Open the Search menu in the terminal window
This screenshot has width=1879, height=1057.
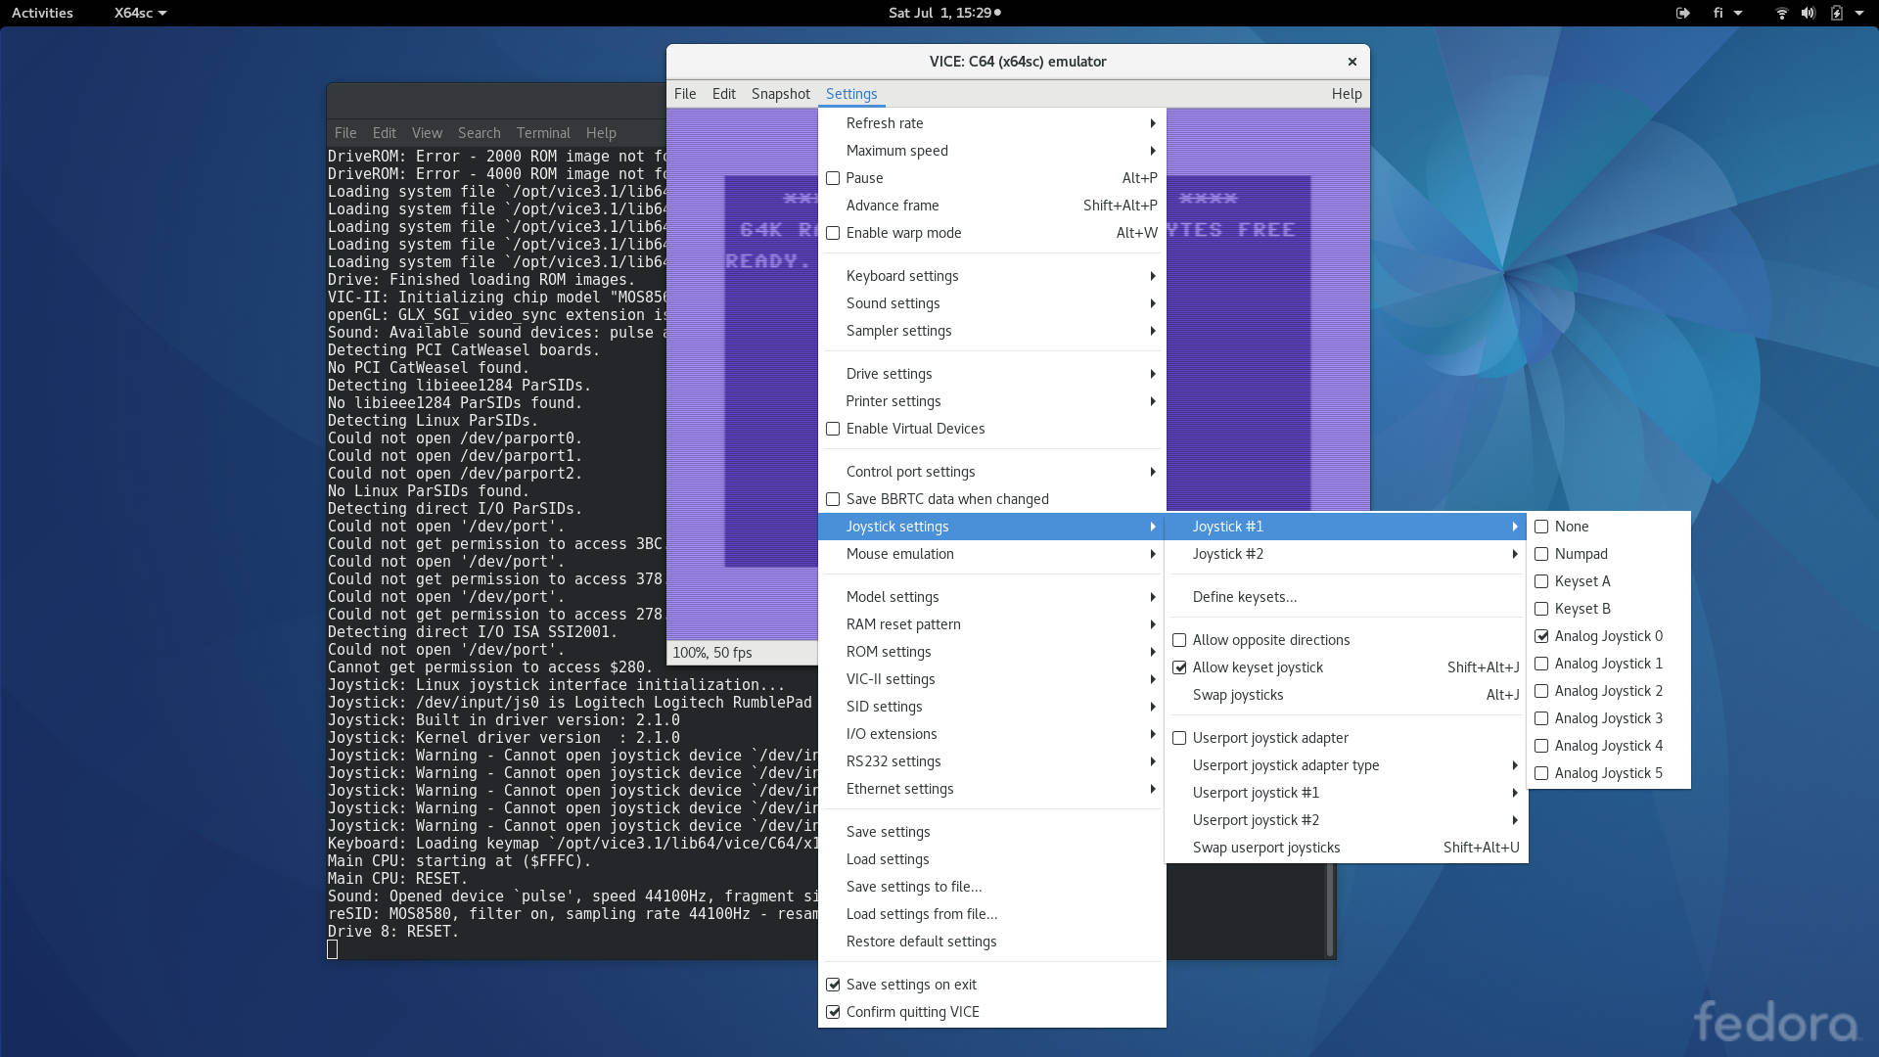click(479, 132)
